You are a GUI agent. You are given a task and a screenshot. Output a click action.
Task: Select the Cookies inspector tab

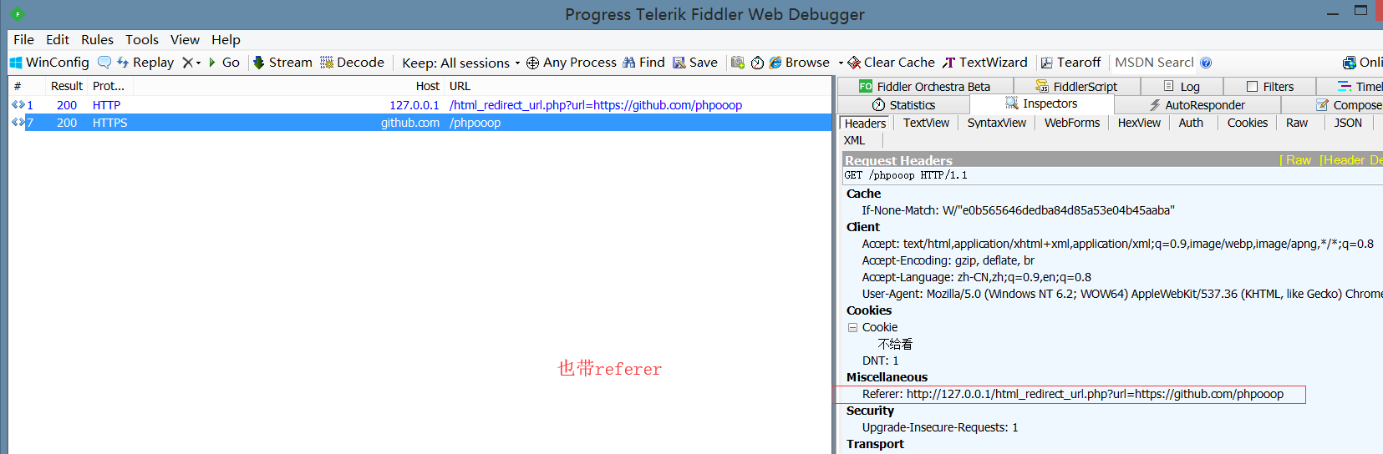(1248, 123)
